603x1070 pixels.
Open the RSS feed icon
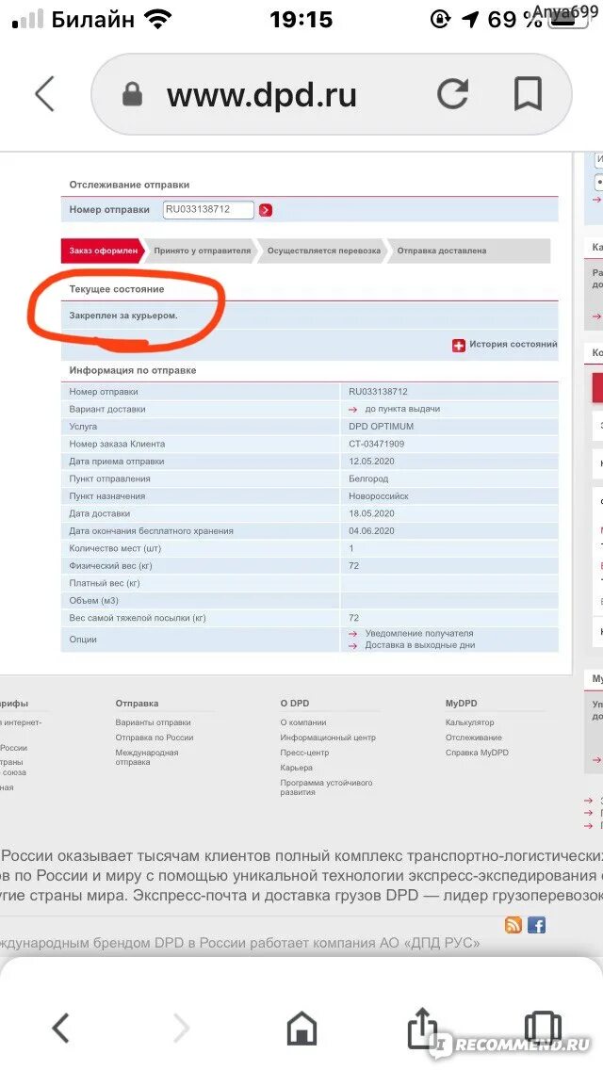point(513,925)
